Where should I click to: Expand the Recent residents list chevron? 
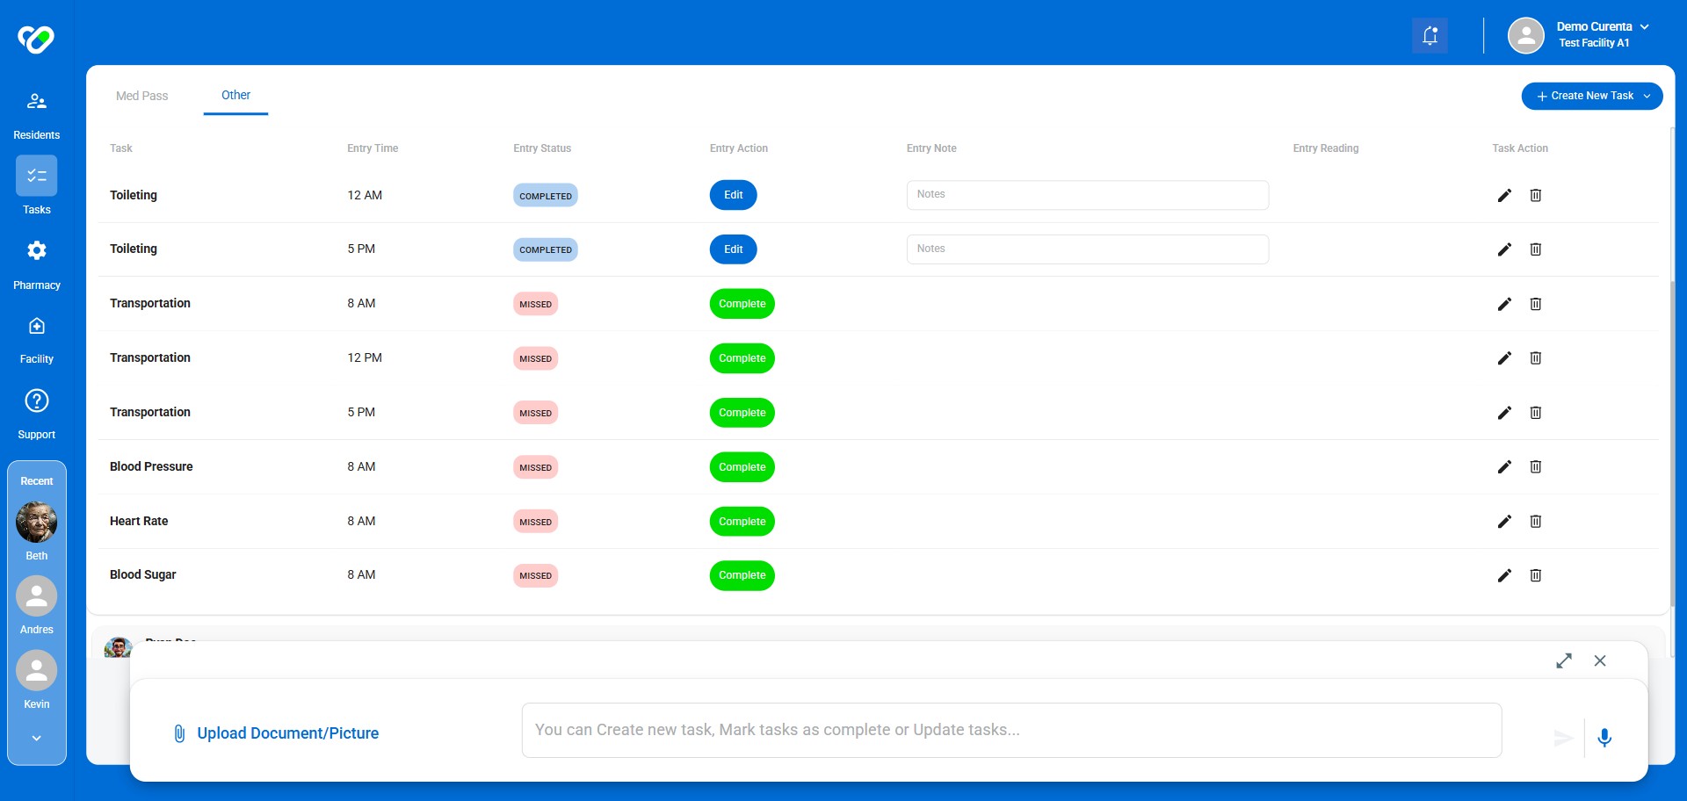(36, 739)
